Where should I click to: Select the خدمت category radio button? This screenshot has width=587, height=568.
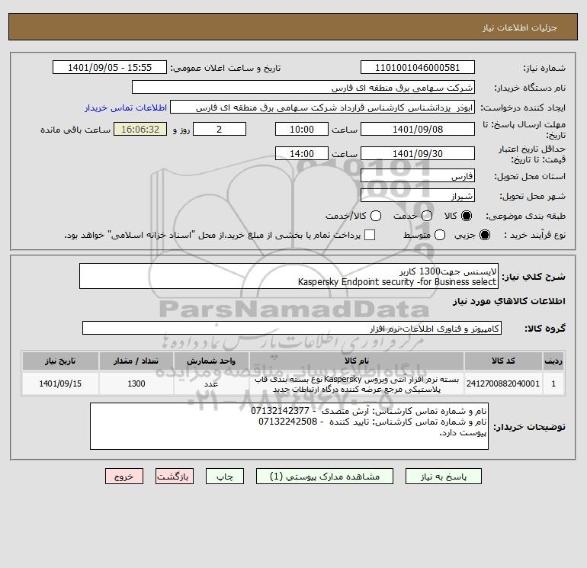tap(427, 216)
